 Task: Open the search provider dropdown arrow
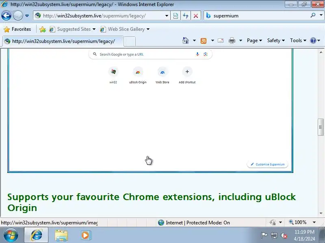pos(321,15)
